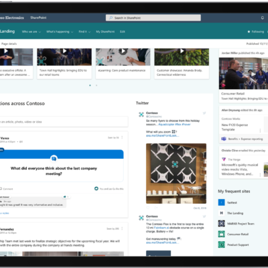Click the Twitter bird icon on the second tweet
Image resolution: width=268 pixels, height=268 pixels.
click(204, 216)
